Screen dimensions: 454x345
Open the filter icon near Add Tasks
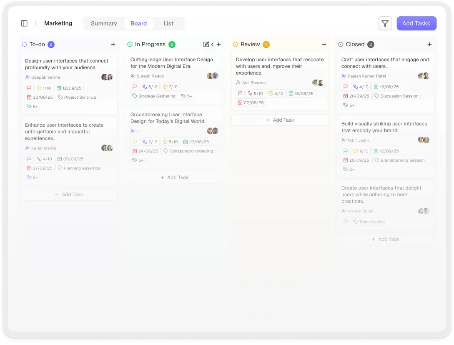click(x=385, y=23)
